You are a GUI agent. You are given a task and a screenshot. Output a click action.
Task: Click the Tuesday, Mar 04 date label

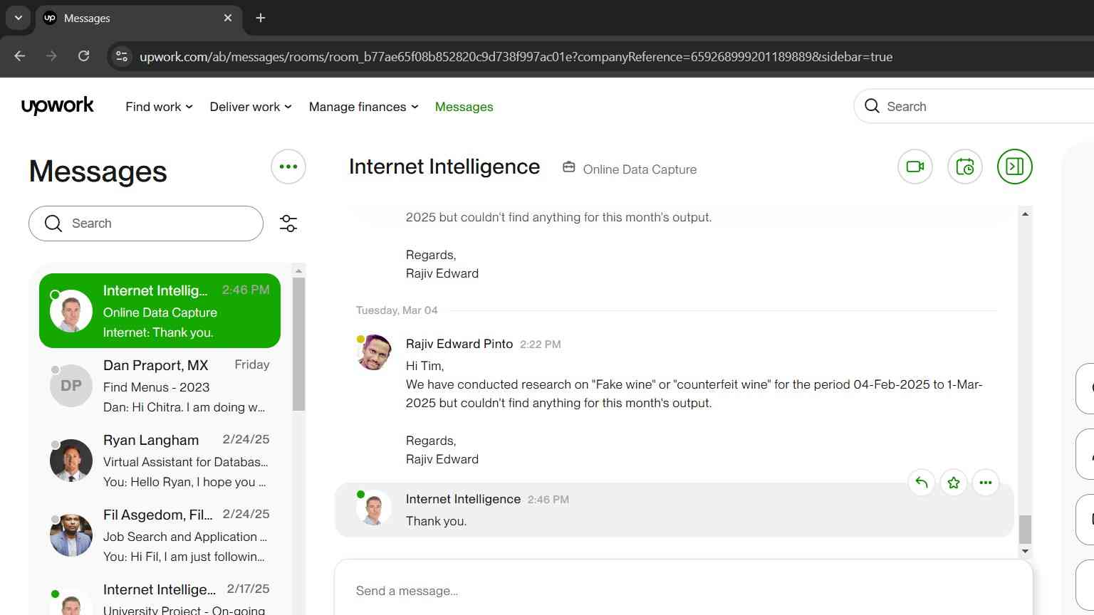(x=397, y=310)
